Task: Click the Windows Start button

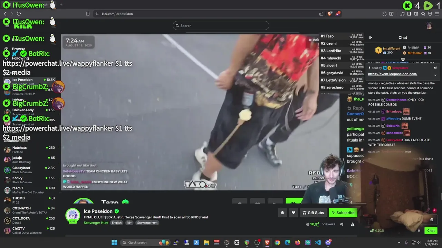Action: (114, 242)
